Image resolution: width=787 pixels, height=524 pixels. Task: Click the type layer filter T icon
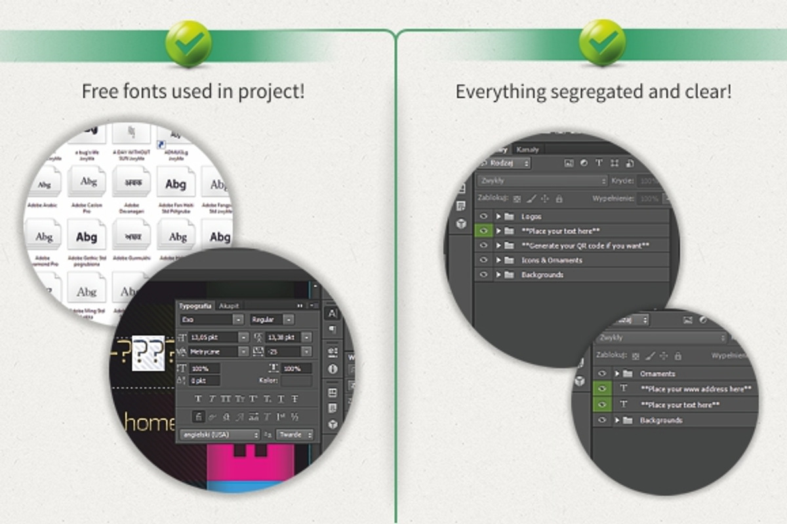click(x=599, y=163)
